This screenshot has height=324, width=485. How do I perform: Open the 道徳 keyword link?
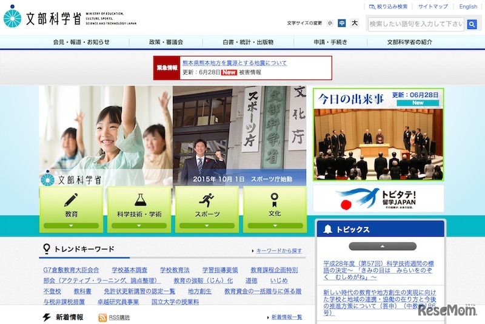(x=252, y=280)
